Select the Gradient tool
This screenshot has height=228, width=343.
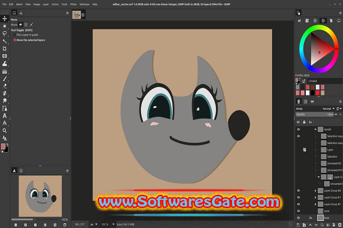click(x=4, y=71)
